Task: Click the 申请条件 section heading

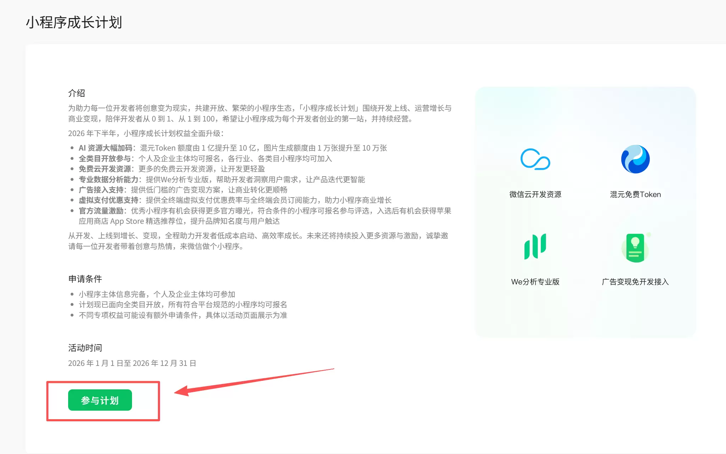Action: 85,279
